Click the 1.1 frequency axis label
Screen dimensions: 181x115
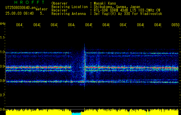(x=2, y=37)
